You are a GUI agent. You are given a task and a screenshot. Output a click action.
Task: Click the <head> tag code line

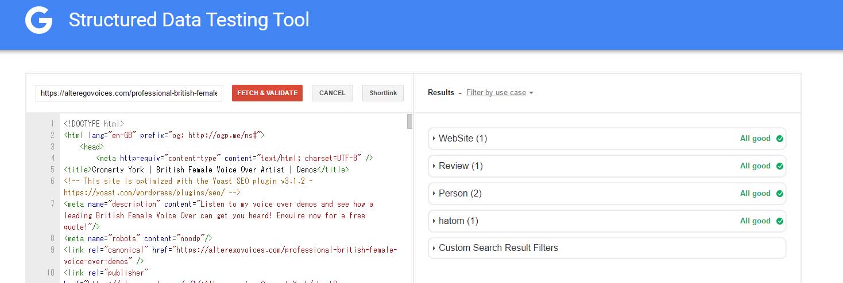[x=92, y=147]
